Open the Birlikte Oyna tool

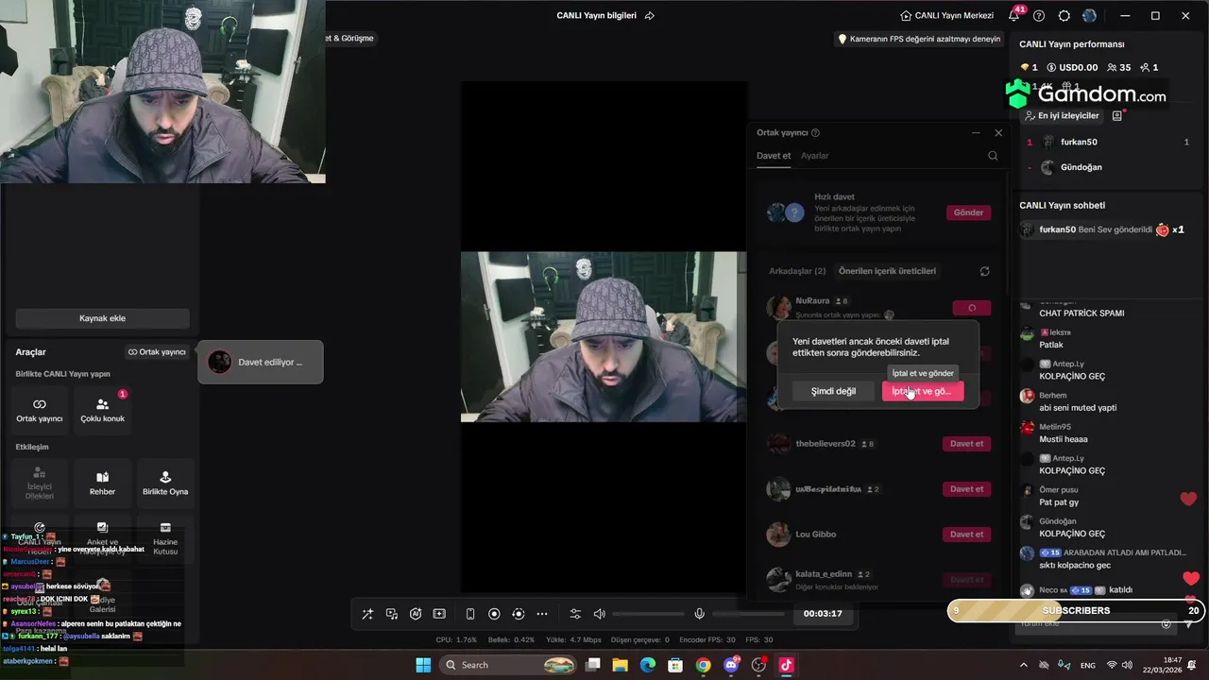(x=165, y=484)
